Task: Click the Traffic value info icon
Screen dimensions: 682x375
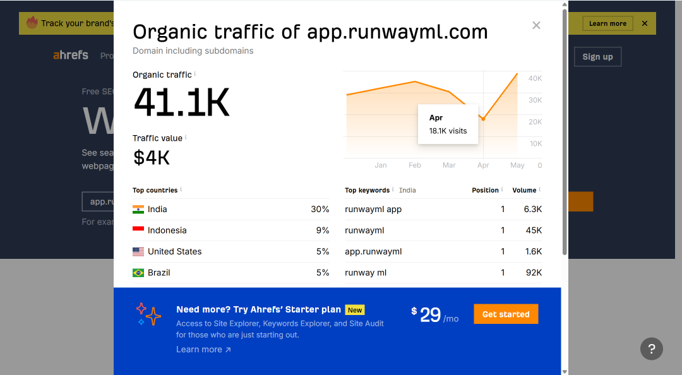Action: [186, 137]
